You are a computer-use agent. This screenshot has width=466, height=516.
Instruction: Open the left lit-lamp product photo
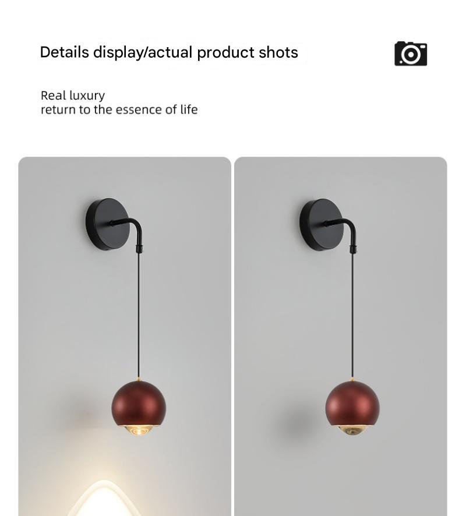[x=125, y=336]
